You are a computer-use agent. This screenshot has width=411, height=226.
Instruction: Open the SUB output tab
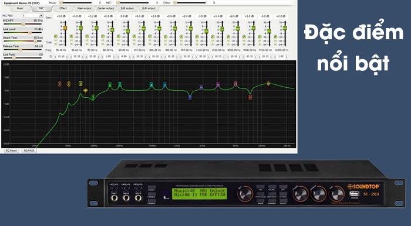pos(127,9)
